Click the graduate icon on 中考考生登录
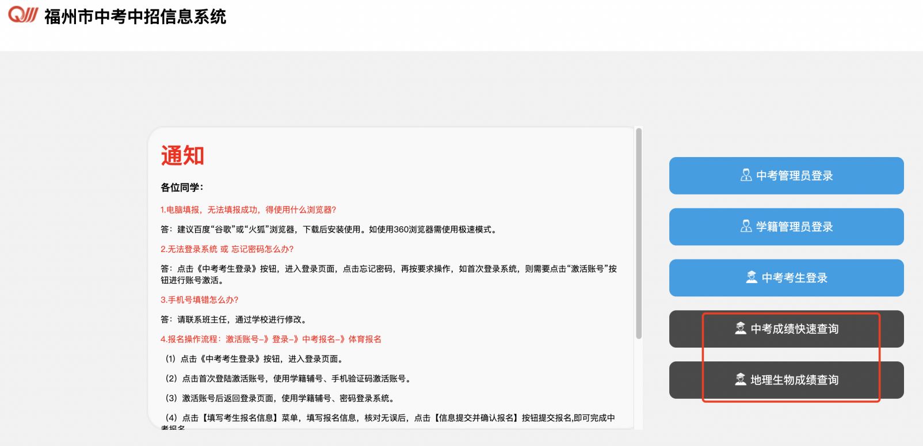 click(752, 277)
